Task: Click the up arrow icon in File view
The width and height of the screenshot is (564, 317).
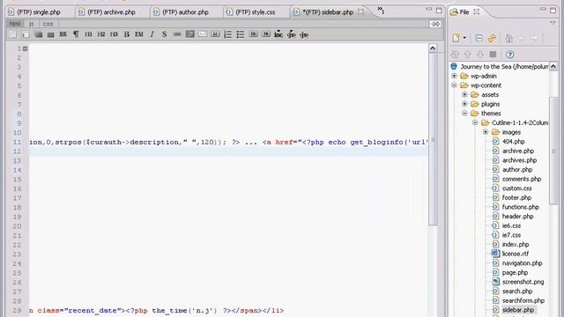Action: (x=467, y=55)
